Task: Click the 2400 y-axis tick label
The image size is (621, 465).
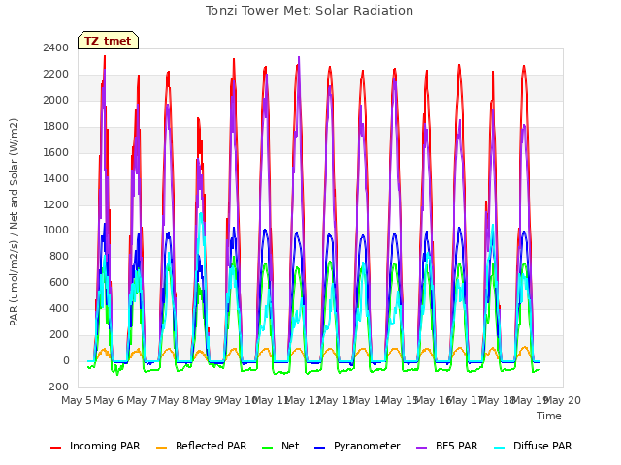Action: click(x=56, y=47)
